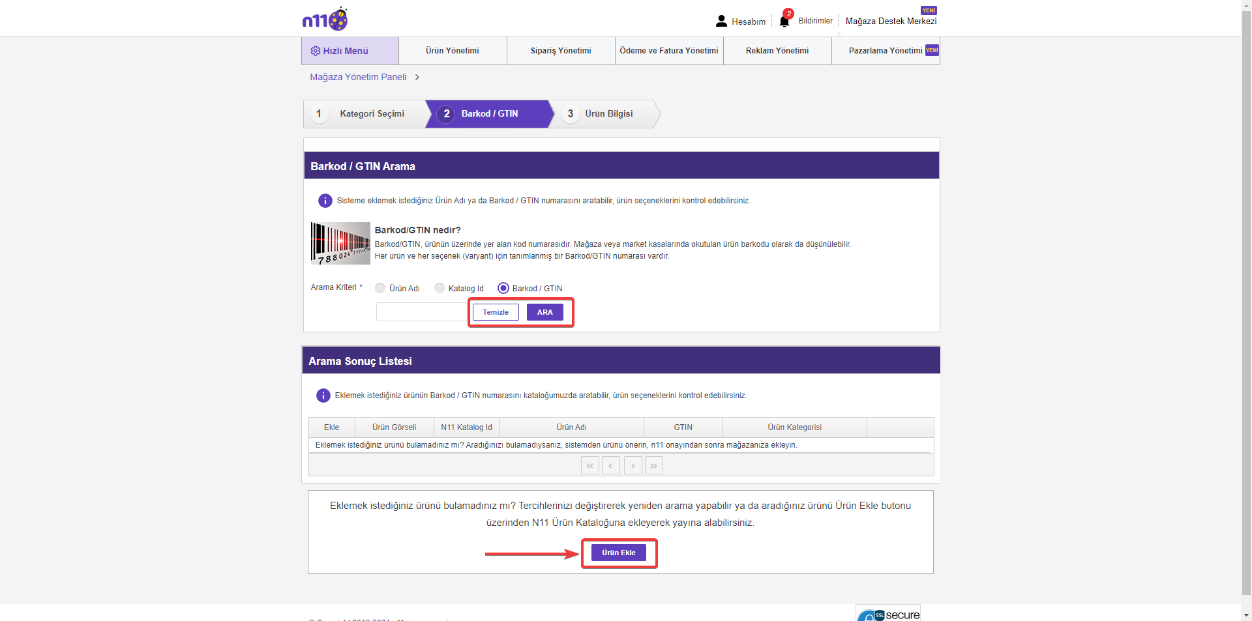Click the GTIN column header
1252x621 pixels.
pyautogui.click(x=683, y=427)
